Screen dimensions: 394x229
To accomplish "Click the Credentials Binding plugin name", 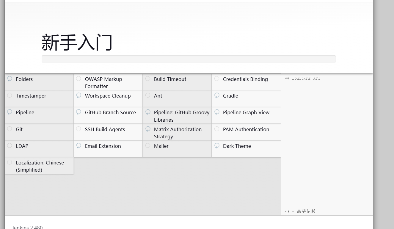I will (245, 79).
